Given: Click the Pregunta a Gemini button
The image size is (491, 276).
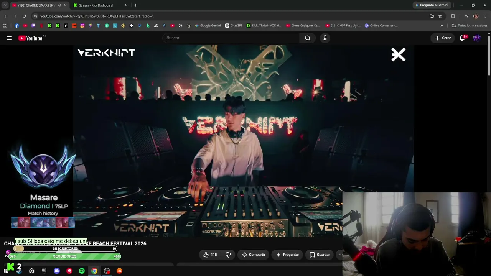Looking at the screenshot, I should point(432,5).
